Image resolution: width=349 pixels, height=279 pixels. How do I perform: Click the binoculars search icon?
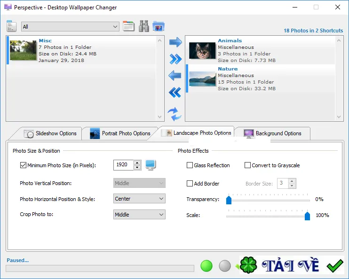click(144, 26)
